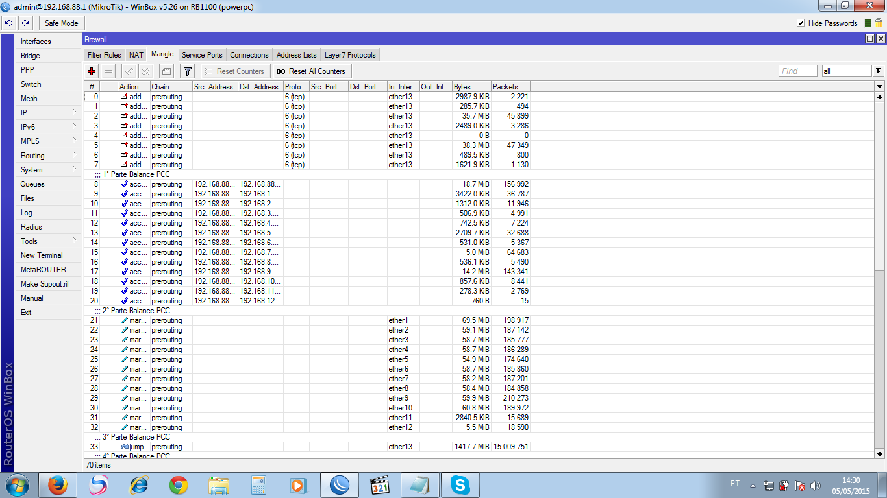This screenshot has height=498, width=887.
Task: Toggle the Hide Passwords checkbox
Action: click(801, 23)
